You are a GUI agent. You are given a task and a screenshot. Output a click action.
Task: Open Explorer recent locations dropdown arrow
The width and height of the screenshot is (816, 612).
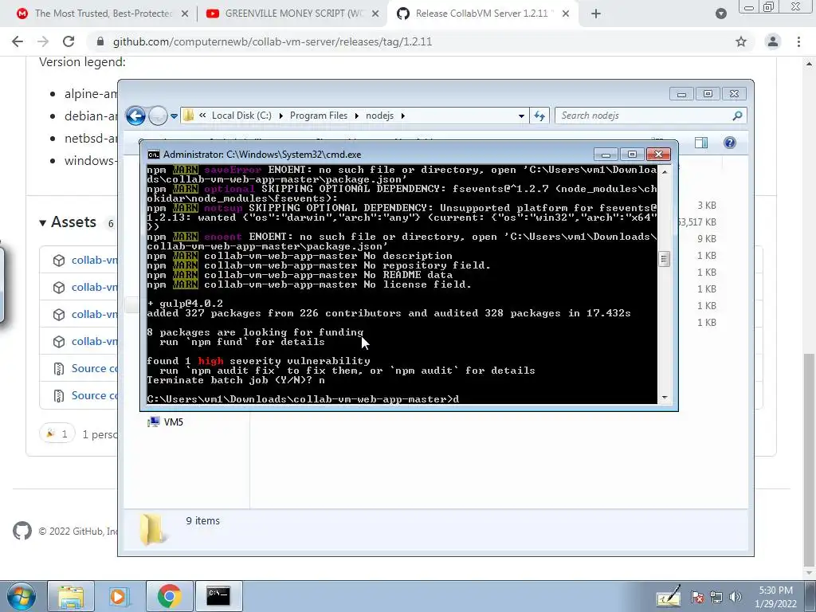(174, 116)
